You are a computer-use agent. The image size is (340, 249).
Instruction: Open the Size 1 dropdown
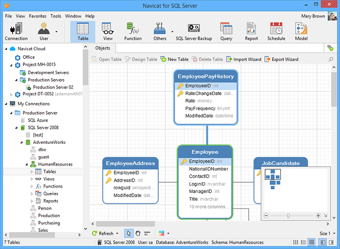pyautogui.click(x=326, y=233)
